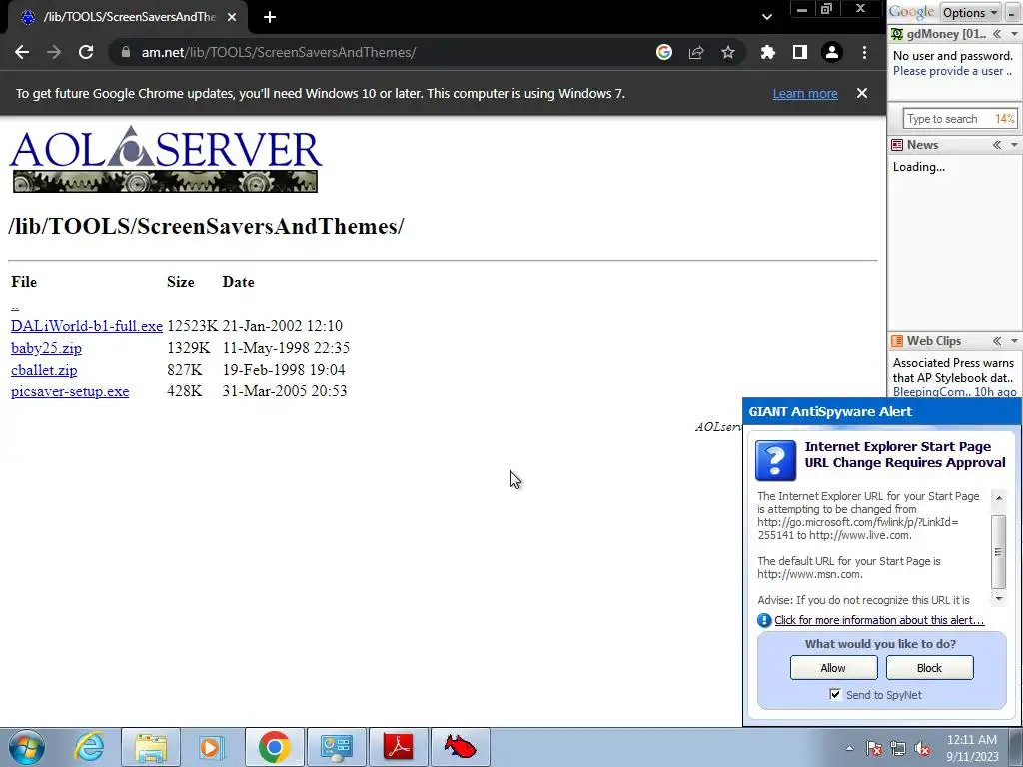Show hidden system tray icons
Screen dimensions: 1023x767
[x=849, y=748]
